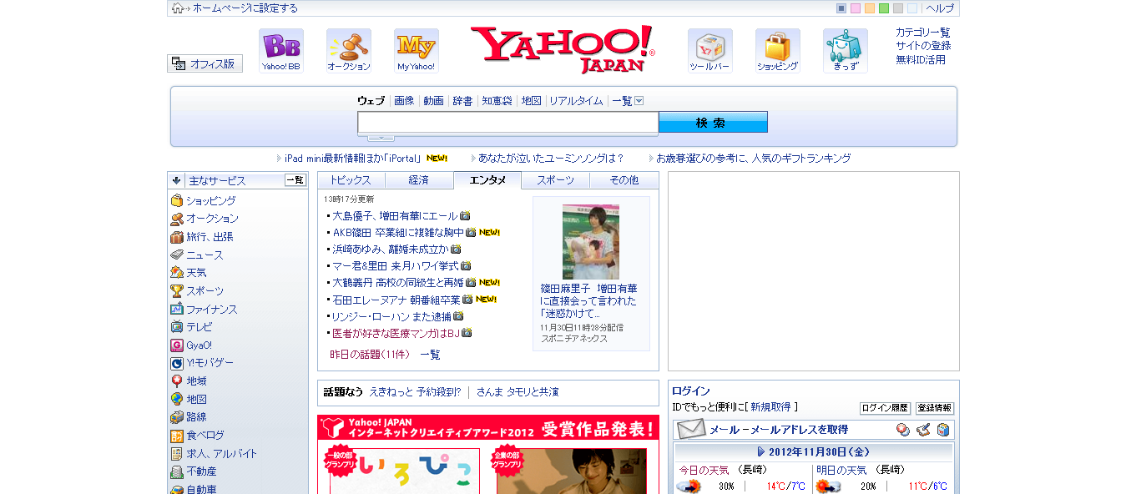Click tomorrow's weather icon for 長崎
The width and height of the screenshot is (1126, 494).
(x=828, y=486)
